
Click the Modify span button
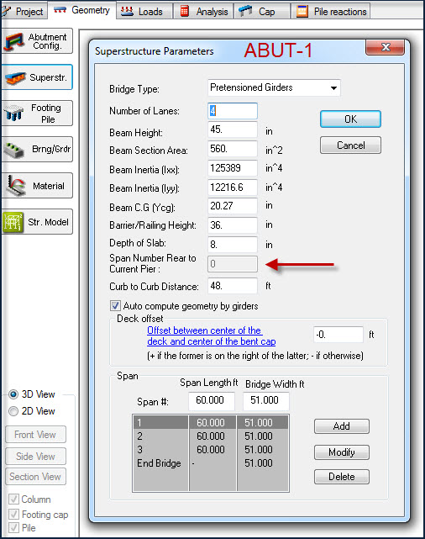pyautogui.click(x=342, y=452)
